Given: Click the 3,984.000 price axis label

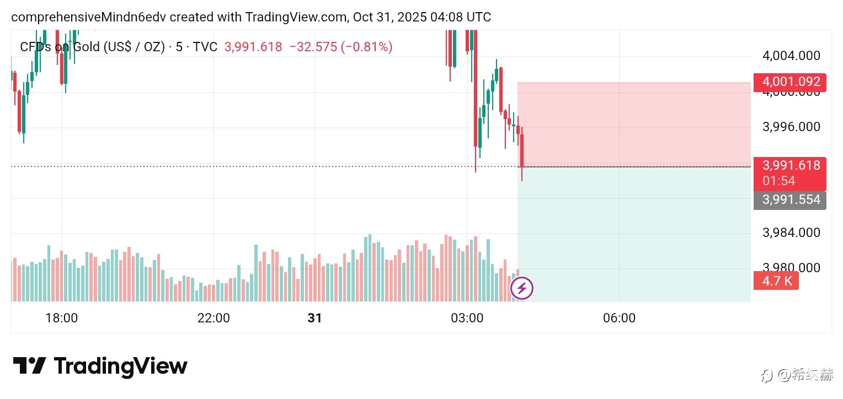Looking at the screenshot, I should [791, 233].
